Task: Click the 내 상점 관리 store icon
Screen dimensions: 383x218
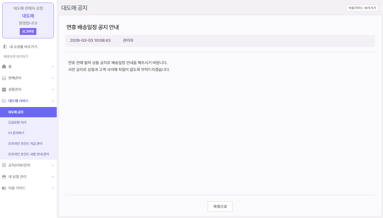Action: 4,177
